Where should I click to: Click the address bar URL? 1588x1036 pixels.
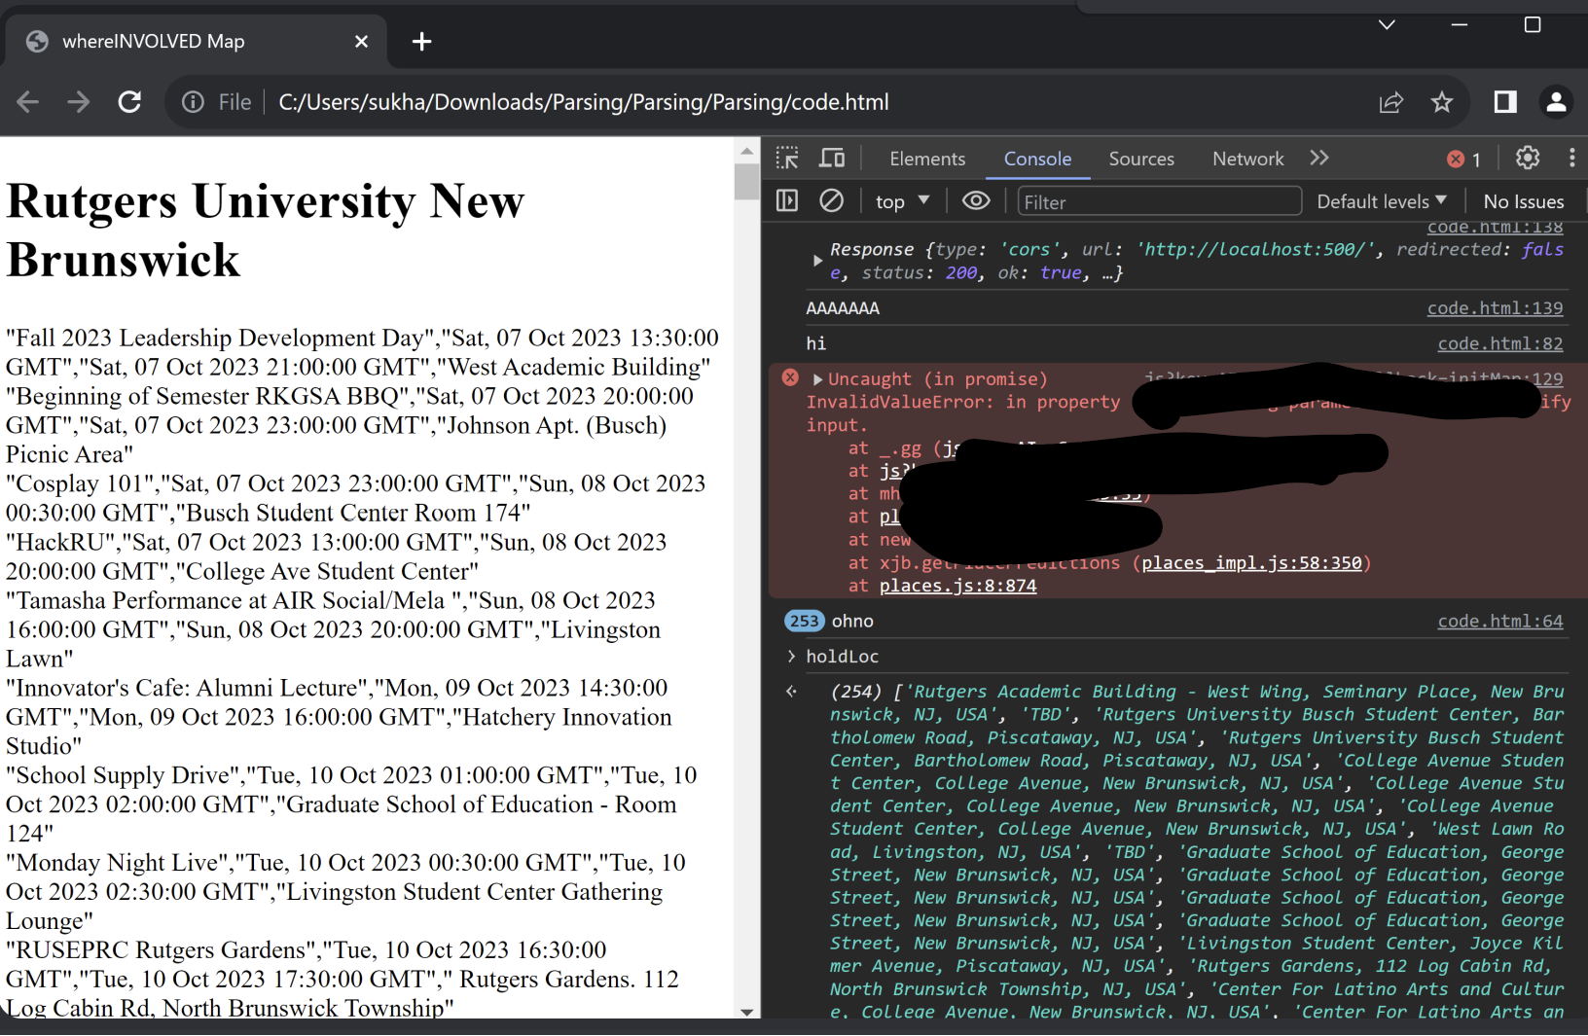(x=583, y=102)
